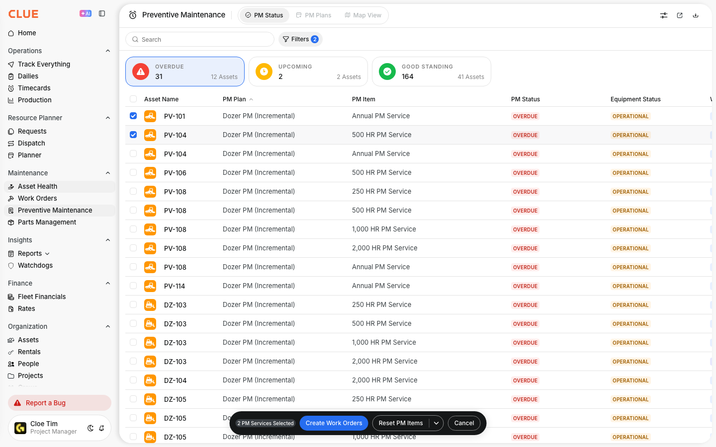Image resolution: width=716 pixels, height=447 pixels.
Task: Click the open-in-new-window icon
Action: tap(680, 15)
